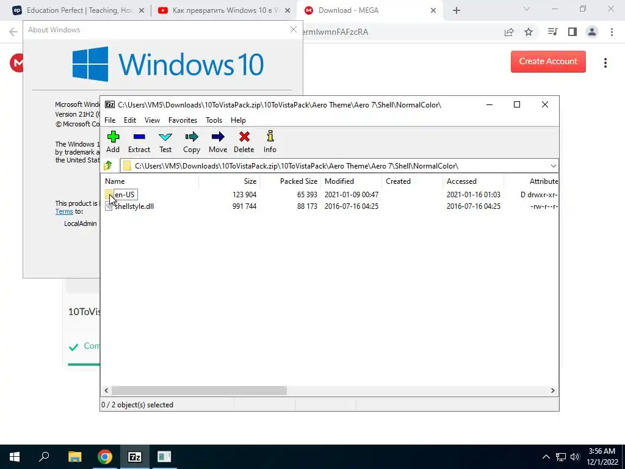Open Chrome media controls icon

pyautogui.click(x=552, y=32)
